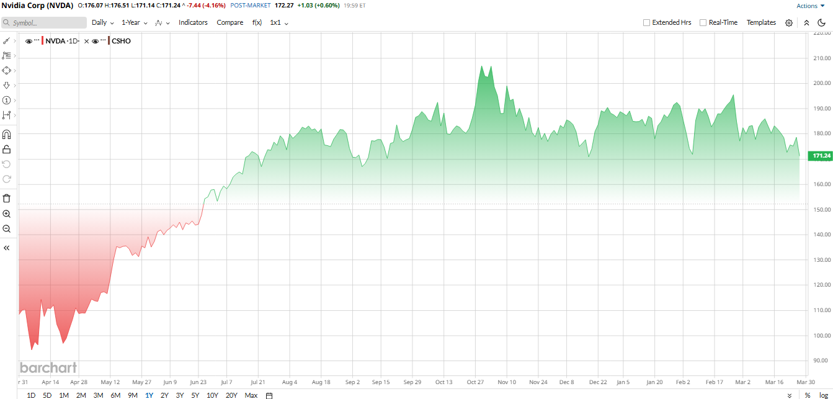Expand Fibonacci tools options arrow
The height and width of the screenshot is (399, 833).
[x=15, y=55]
